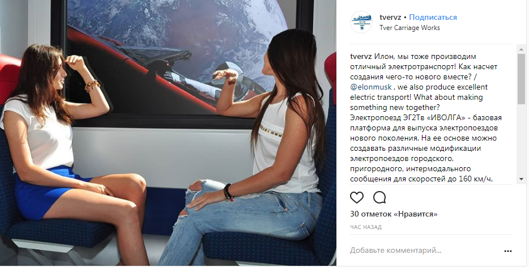This screenshot has height=267, width=529.
Task: Click the post photo of two women
Action: tap(168, 133)
